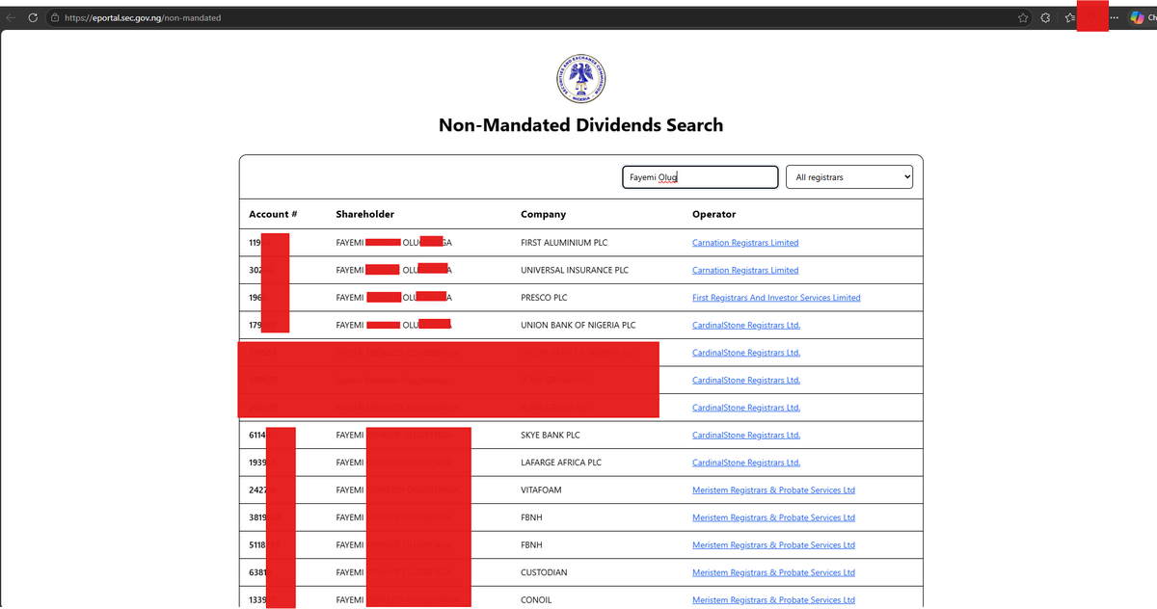Open the Favorites list icon

tap(1069, 17)
